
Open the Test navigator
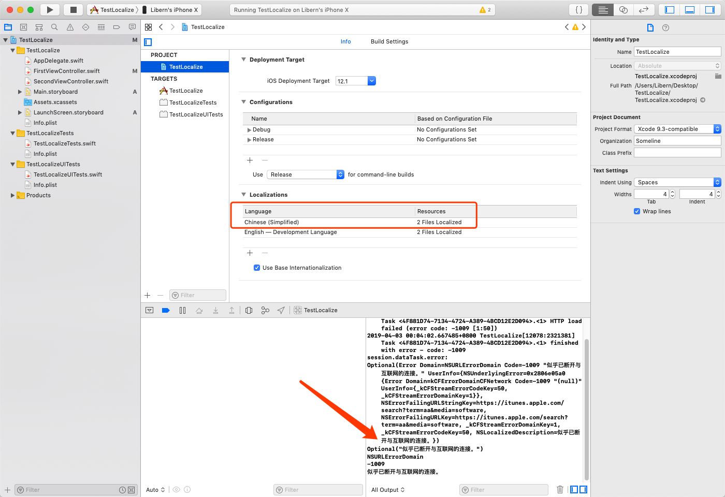(85, 27)
